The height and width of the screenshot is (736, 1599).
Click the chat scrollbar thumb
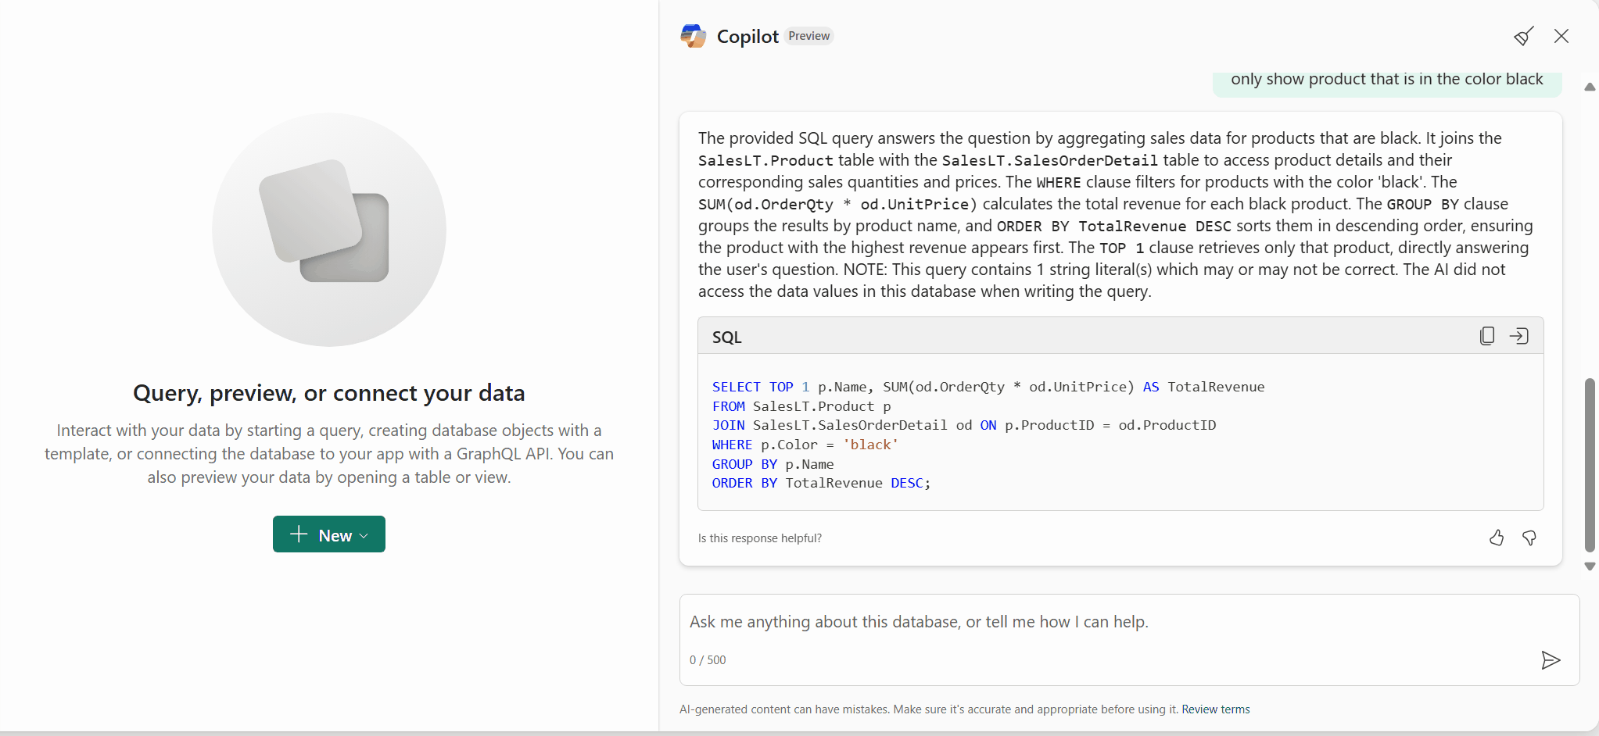pyautogui.click(x=1590, y=465)
